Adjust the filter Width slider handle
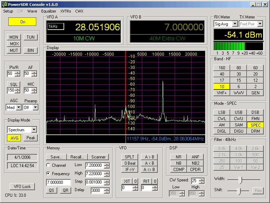This screenshot has height=203, width=270. [x=240, y=180]
